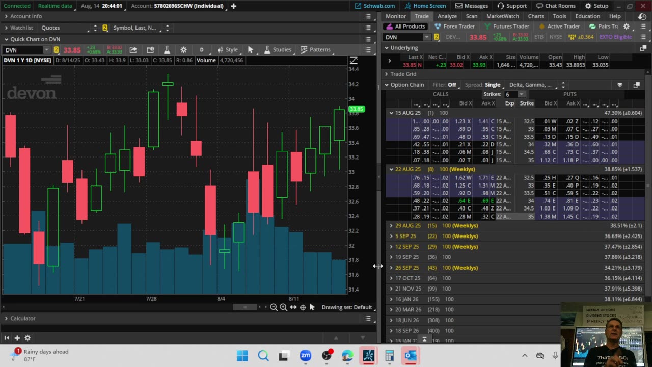Open the Option Chain downward triangle menu

point(620,85)
